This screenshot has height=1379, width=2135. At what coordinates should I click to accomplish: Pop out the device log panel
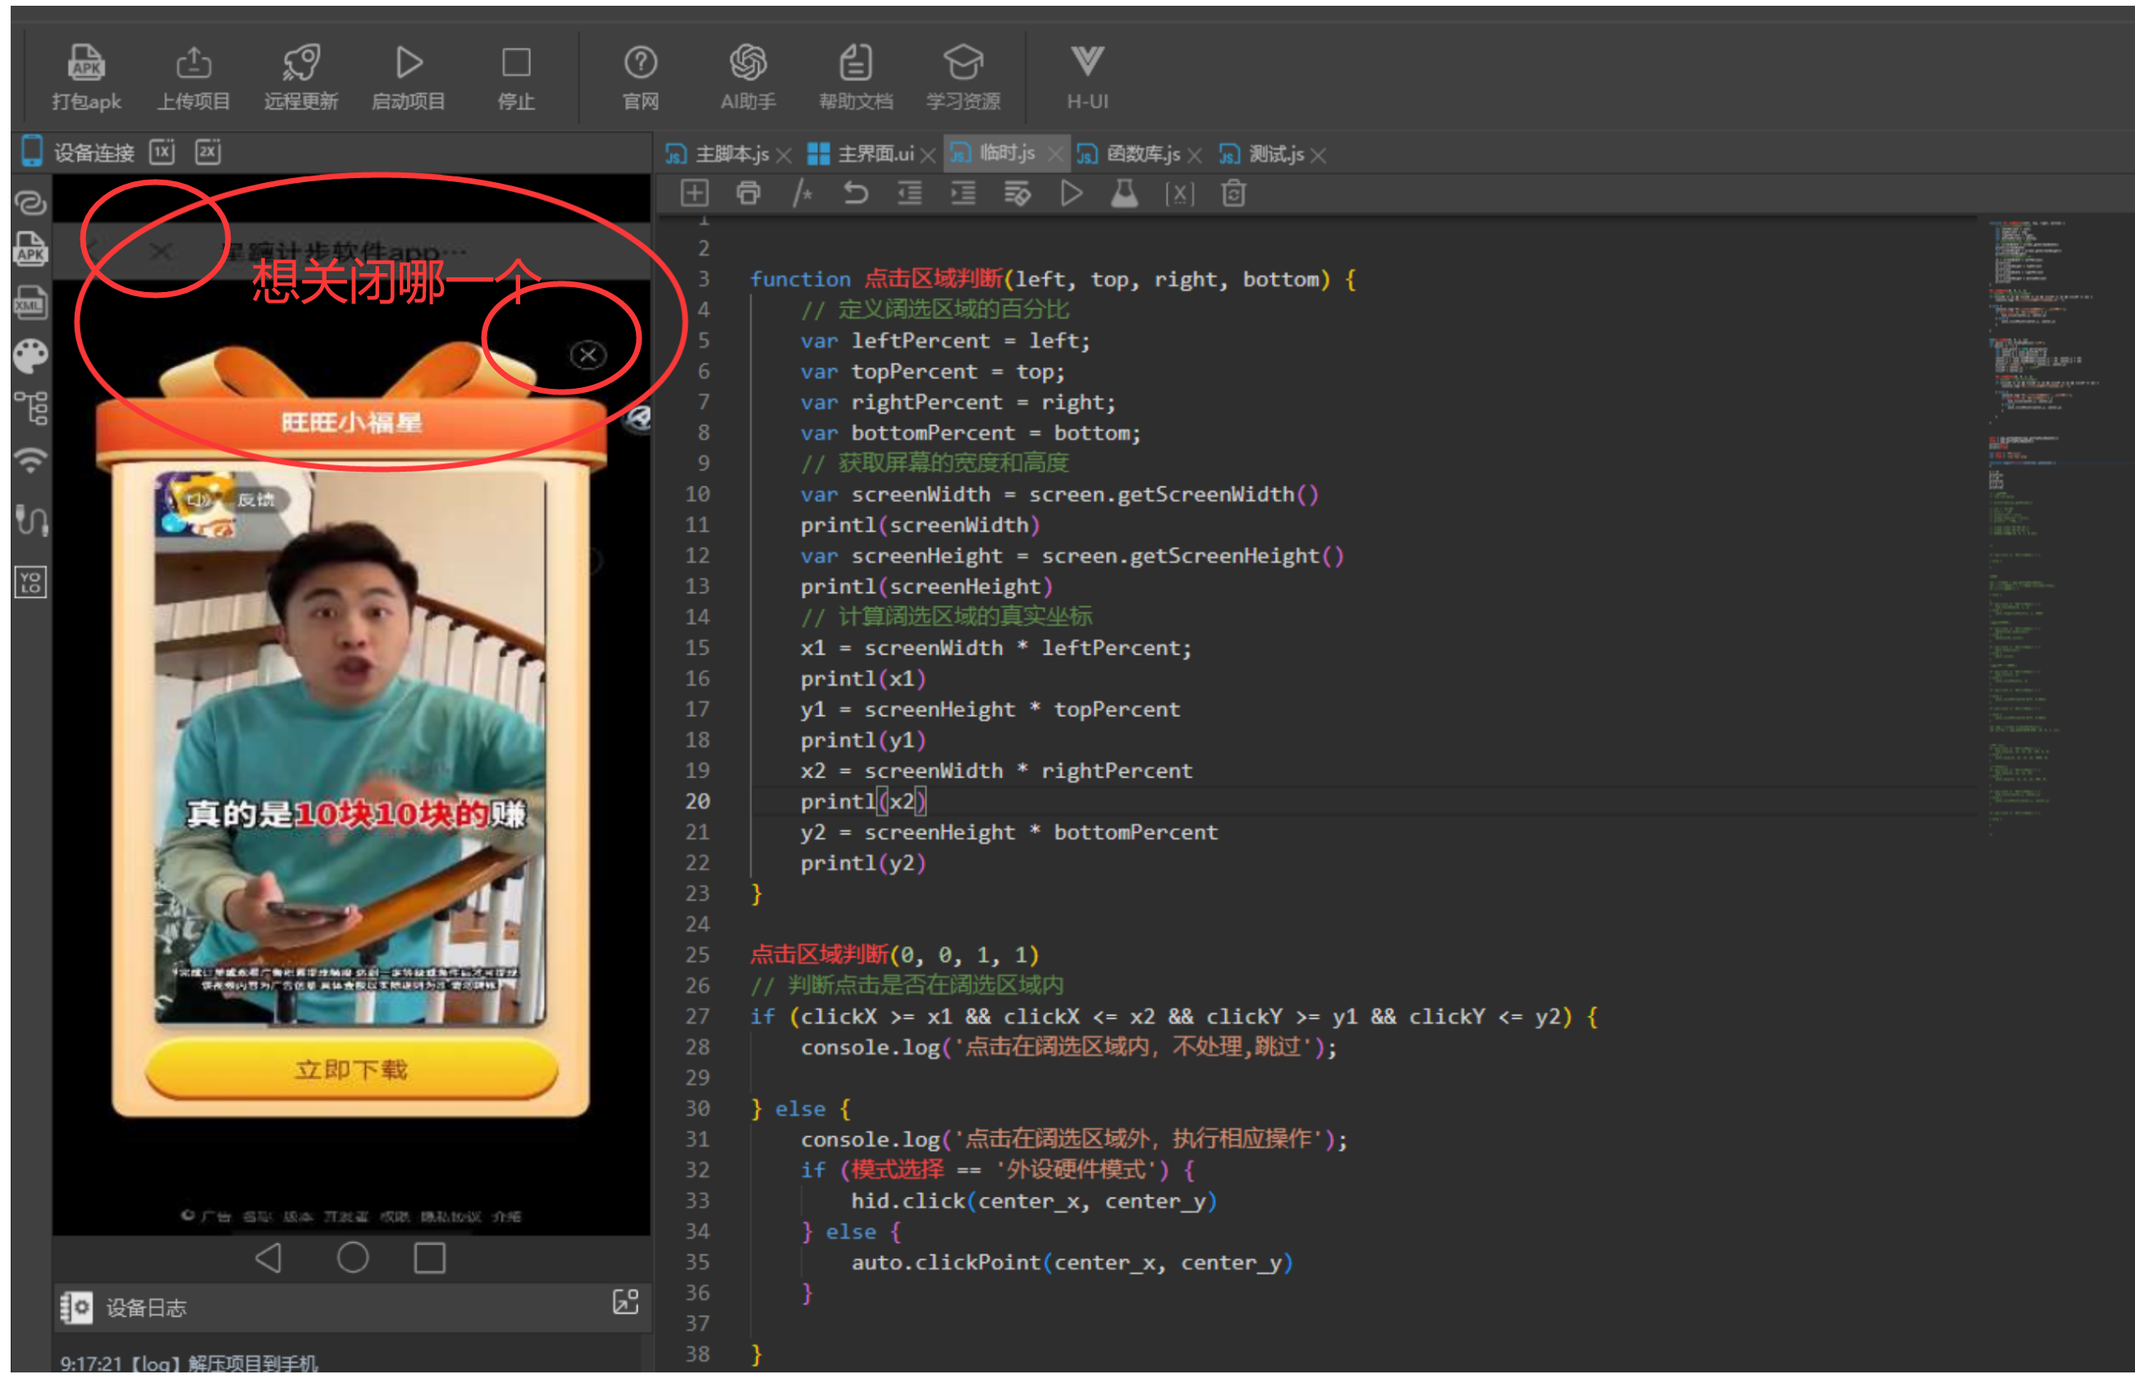626,1302
